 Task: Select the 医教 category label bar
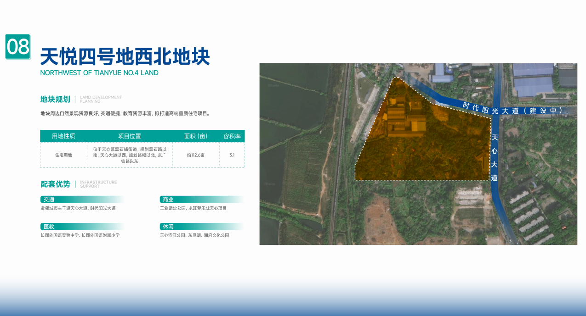point(83,227)
